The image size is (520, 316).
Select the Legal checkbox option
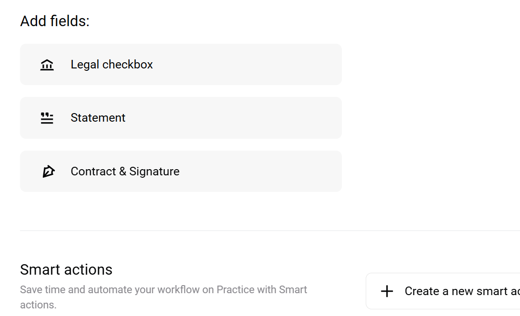click(181, 64)
